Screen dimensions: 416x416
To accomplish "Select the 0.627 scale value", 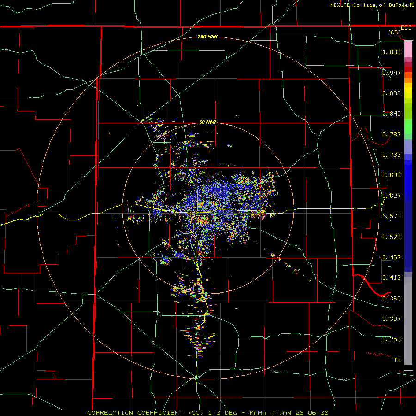I will (392, 196).
